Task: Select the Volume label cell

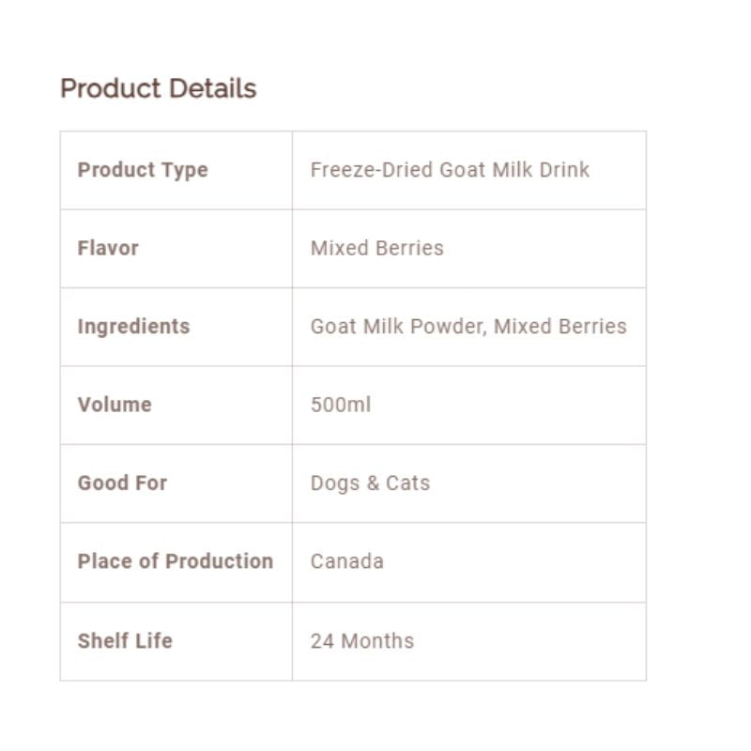Action: pyautogui.click(x=115, y=405)
